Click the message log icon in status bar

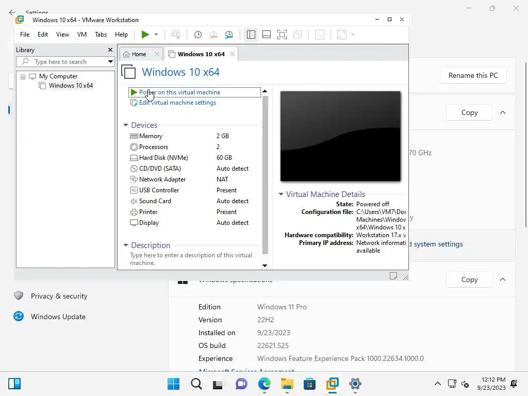click(x=393, y=276)
